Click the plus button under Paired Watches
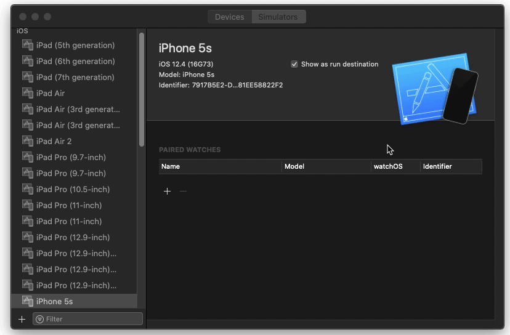The width and height of the screenshot is (510, 335). 167,192
